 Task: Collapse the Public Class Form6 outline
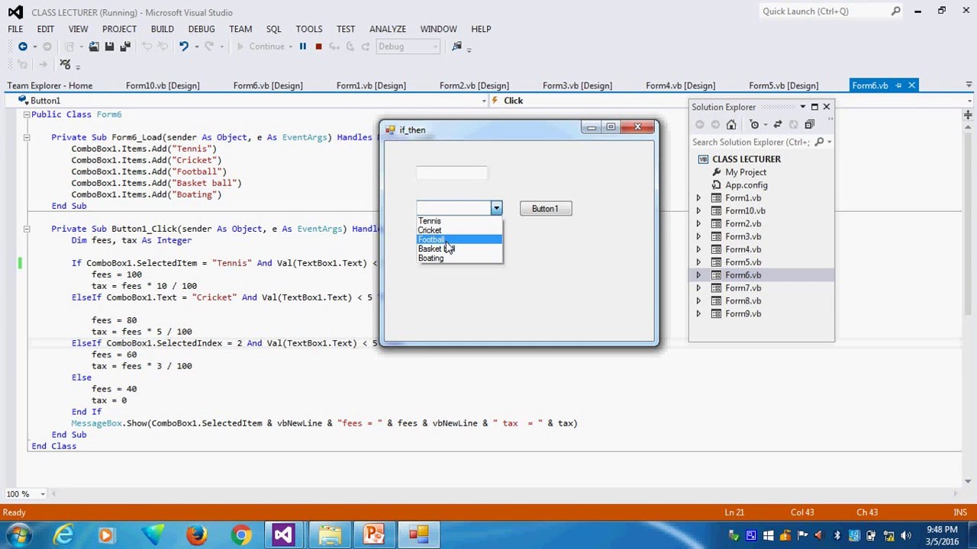tap(27, 114)
